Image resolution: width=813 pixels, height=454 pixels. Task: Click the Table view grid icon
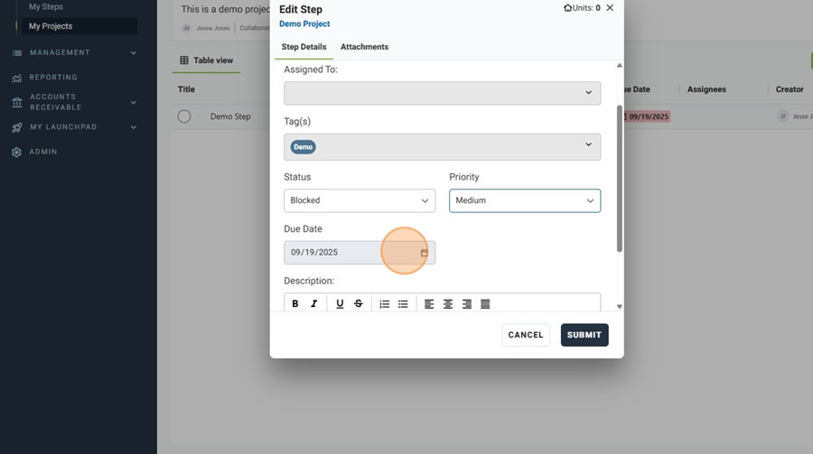coord(184,60)
